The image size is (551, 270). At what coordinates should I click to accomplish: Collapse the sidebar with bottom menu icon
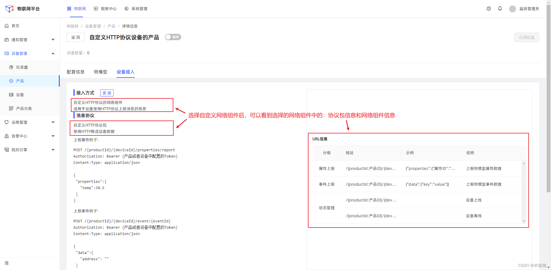click(x=7, y=263)
